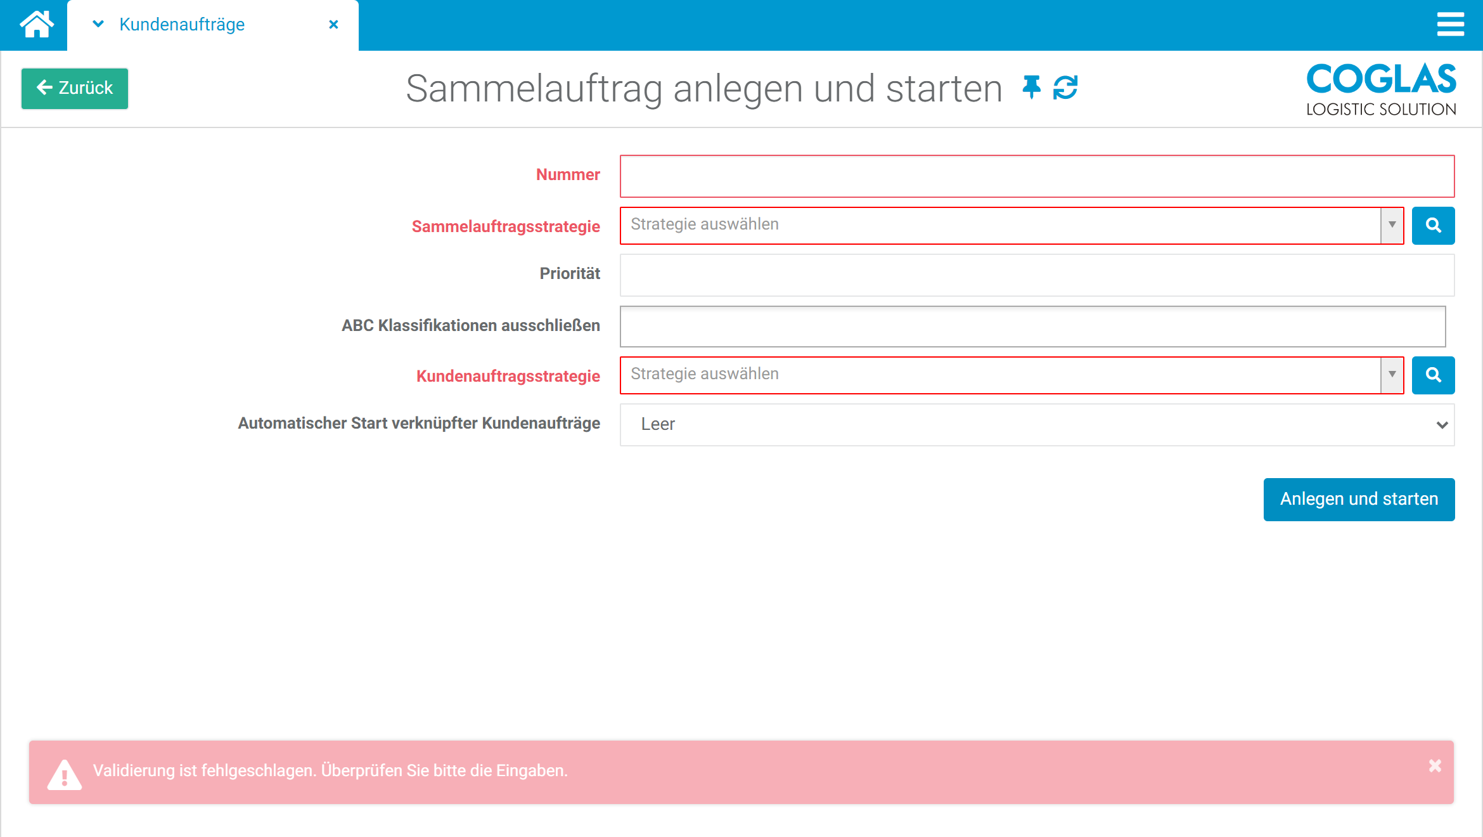This screenshot has width=1483, height=837.
Task: Dismiss the validation error notification
Action: [1435, 766]
